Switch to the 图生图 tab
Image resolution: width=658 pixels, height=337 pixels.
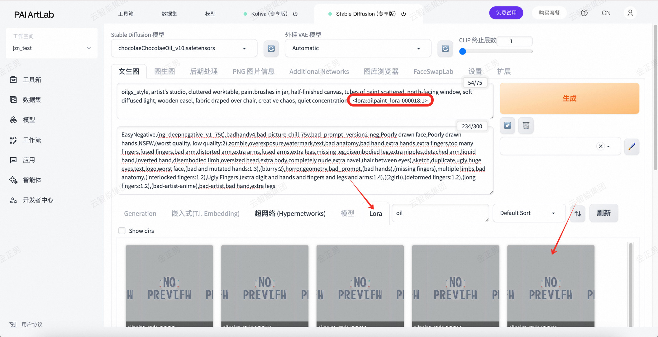164,72
